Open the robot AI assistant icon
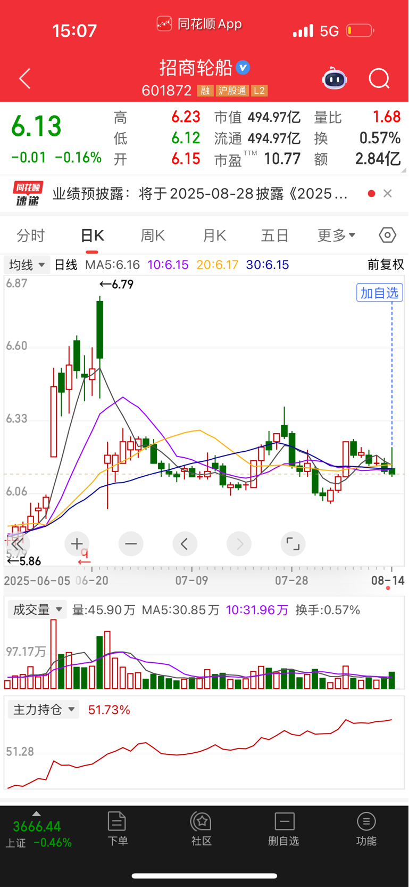The width and height of the screenshot is (409, 887). click(335, 78)
